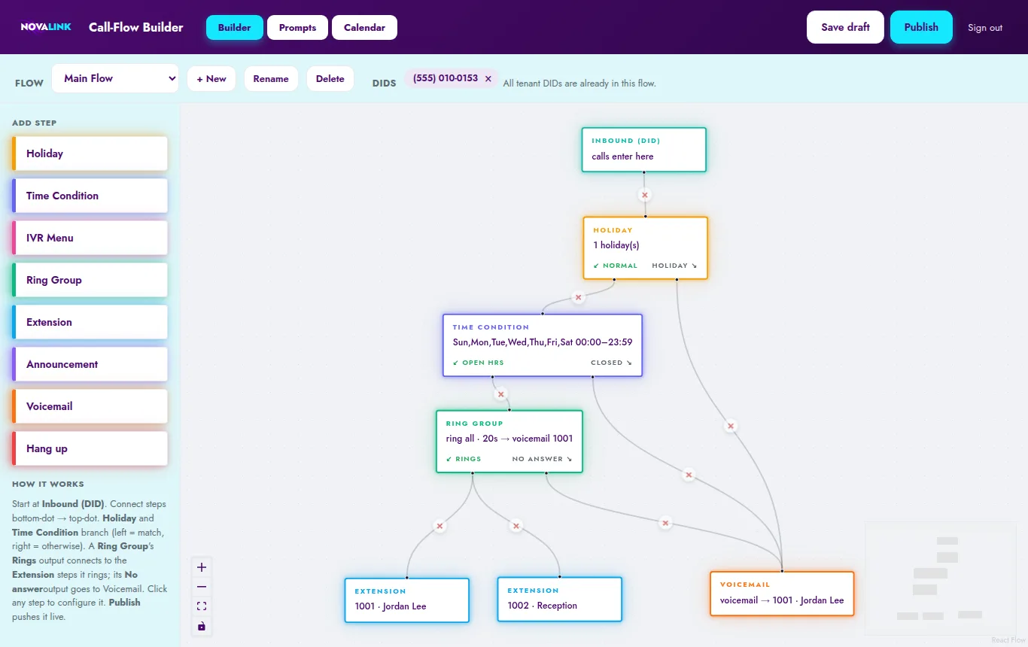Zoom out using the minus control

click(x=201, y=587)
